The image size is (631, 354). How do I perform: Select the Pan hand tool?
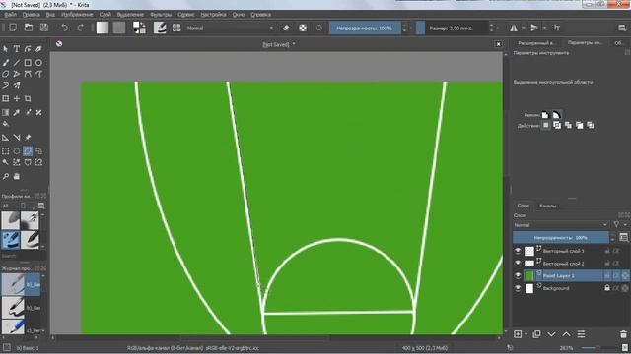click(x=17, y=176)
